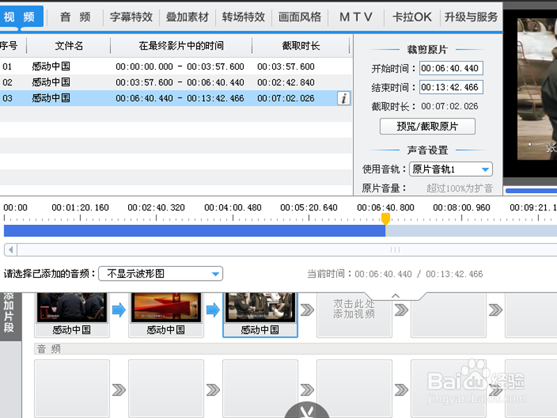Open the 转场特效 tab

[243, 17]
